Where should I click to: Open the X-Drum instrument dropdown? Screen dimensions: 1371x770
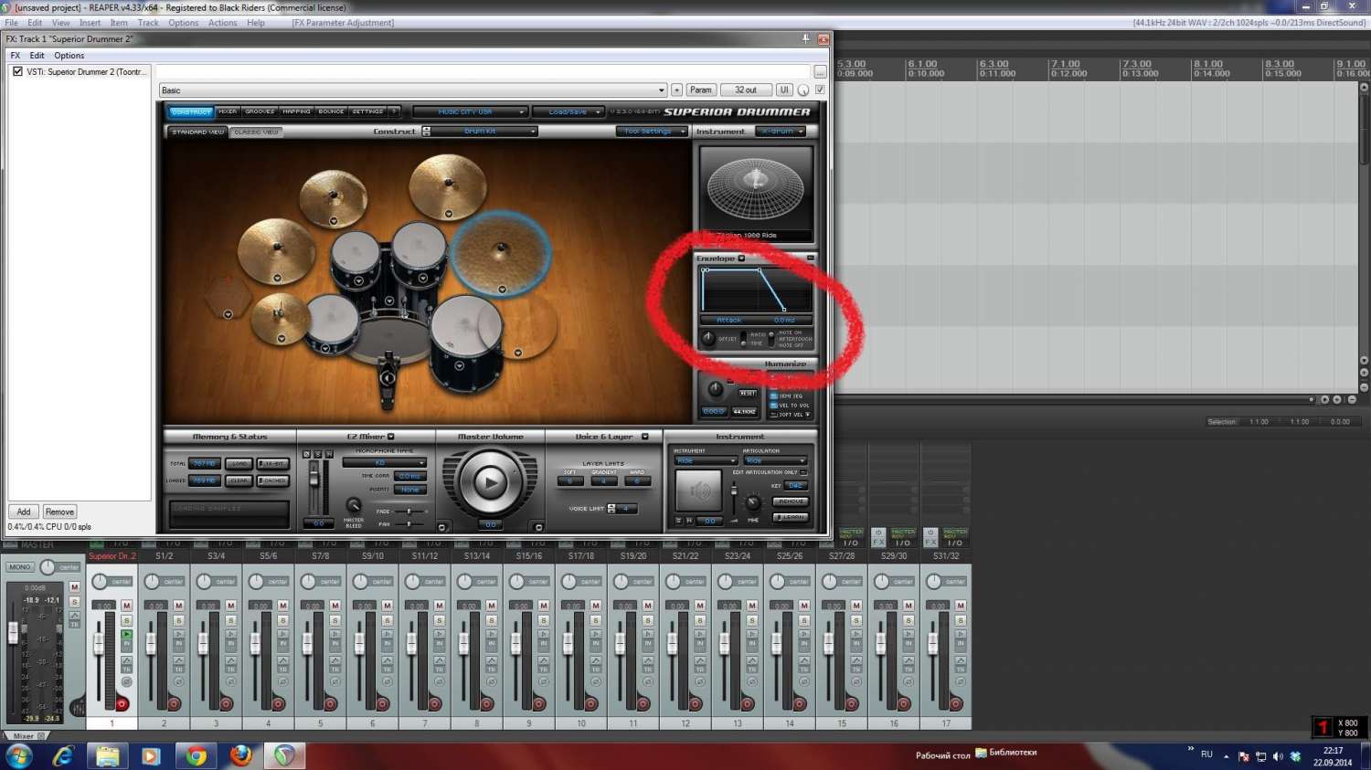[781, 132]
